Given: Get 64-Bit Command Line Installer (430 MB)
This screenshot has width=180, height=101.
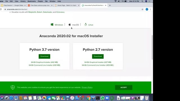Looking at the screenshot, I should point(44,65).
